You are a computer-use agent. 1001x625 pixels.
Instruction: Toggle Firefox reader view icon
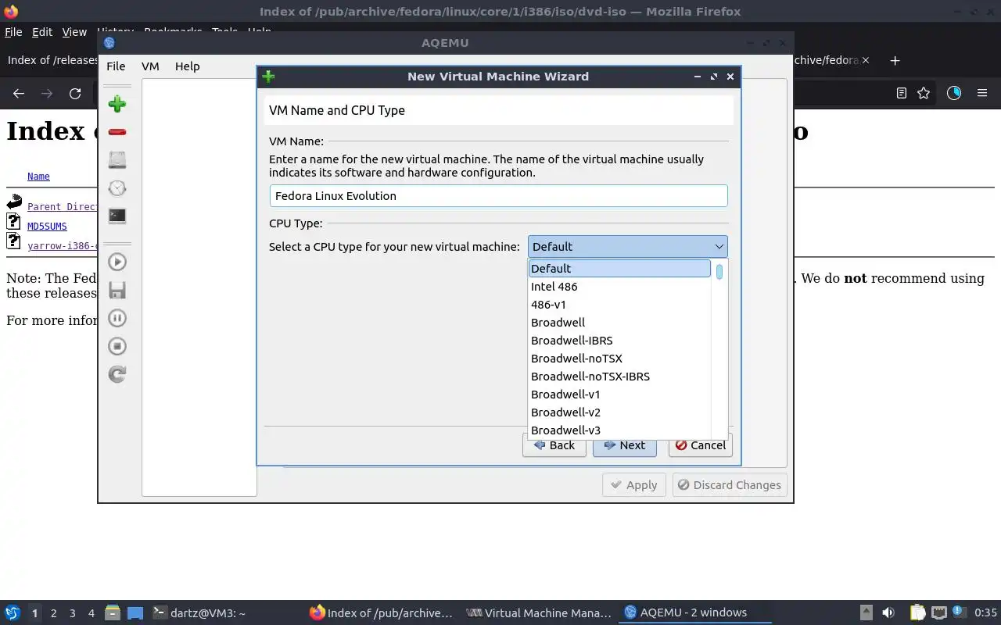pyautogui.click(x=901, y=93)
